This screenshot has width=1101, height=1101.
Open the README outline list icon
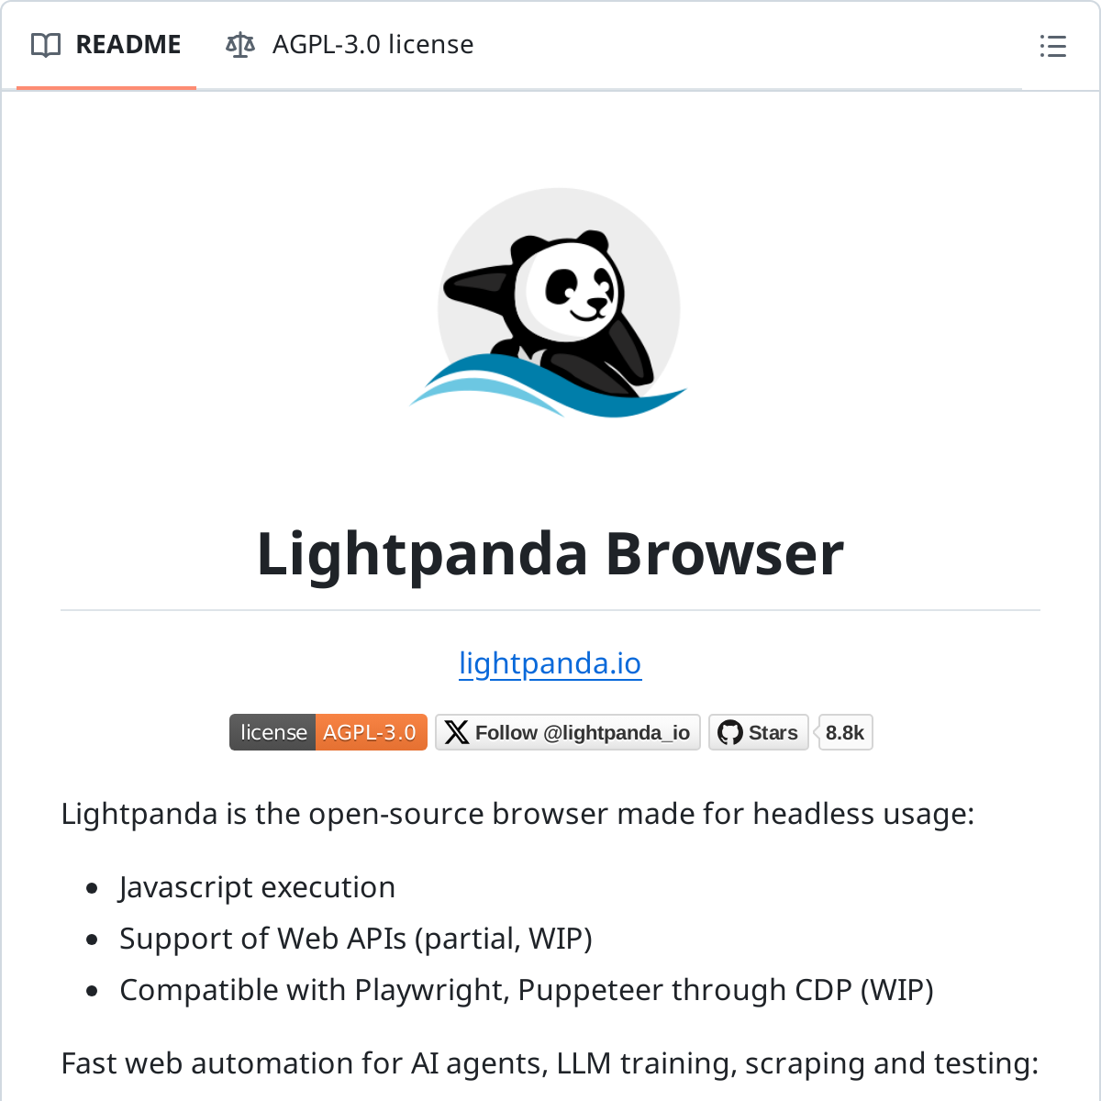coord(1052,46)
